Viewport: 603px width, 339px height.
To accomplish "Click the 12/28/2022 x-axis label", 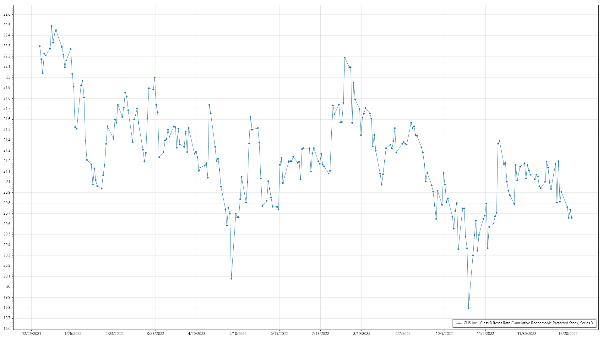I will [x=568, y=334].
